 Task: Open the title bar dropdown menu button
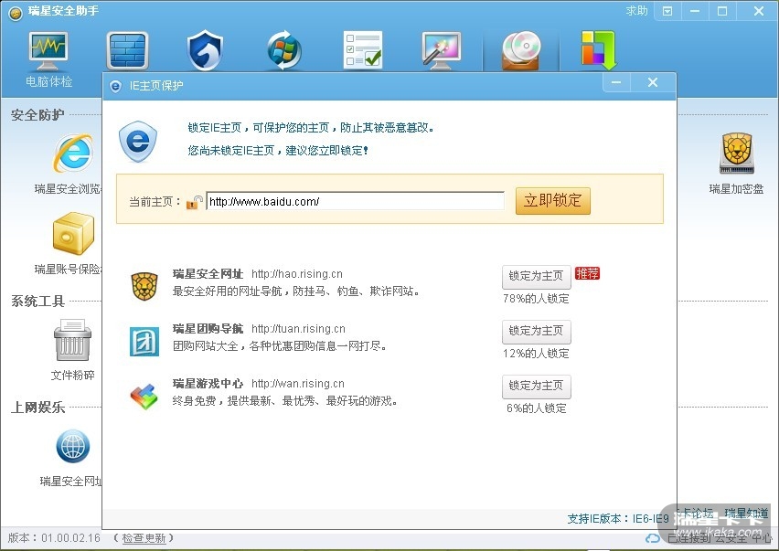coord(667,11)
